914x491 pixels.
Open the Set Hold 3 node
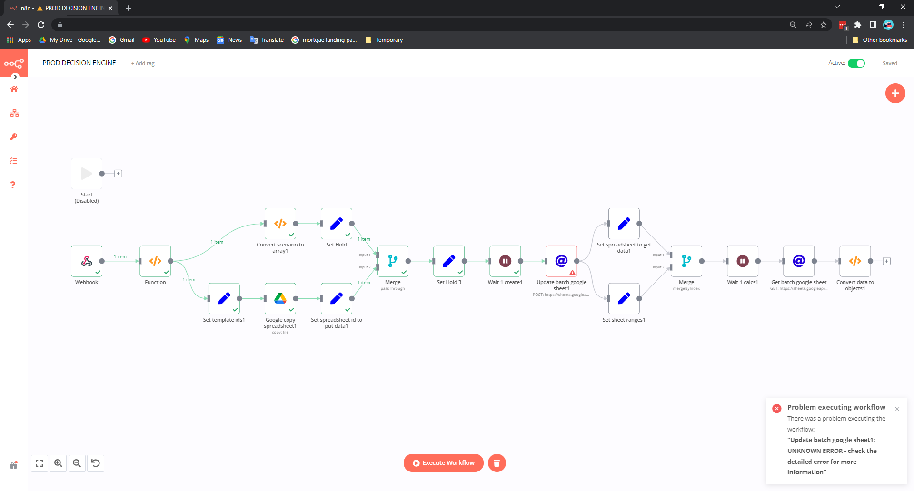pyautogui.click(x=449, y=261)
